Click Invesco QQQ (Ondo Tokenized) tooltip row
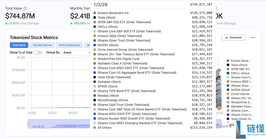The image size is (266, 139). (x=153, y=36)
